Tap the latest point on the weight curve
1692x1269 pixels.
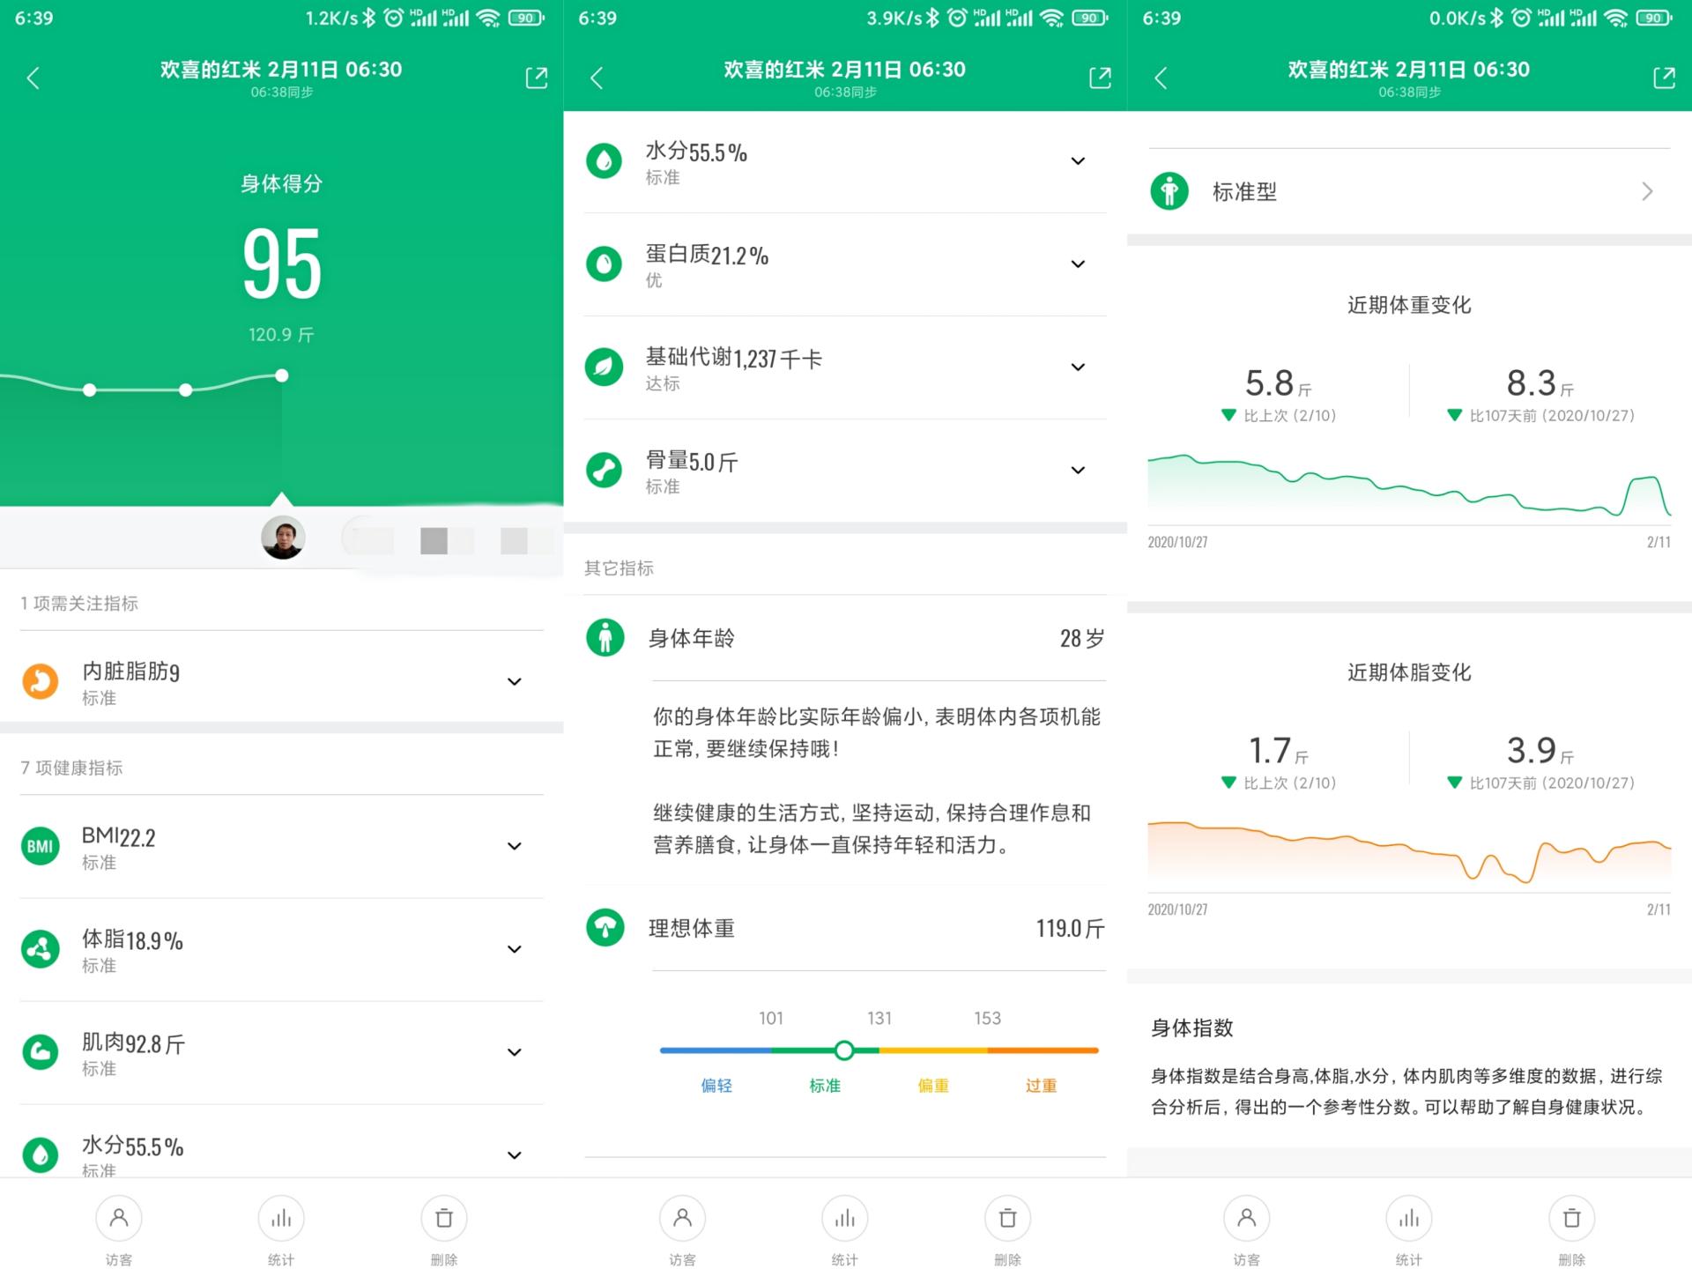pyautogui.click(x=281, y=375)
